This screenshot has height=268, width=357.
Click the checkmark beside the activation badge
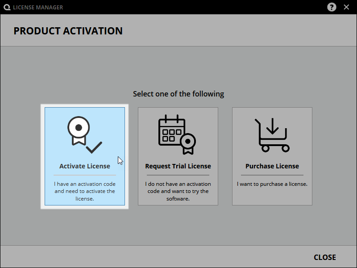coord(94,147)
